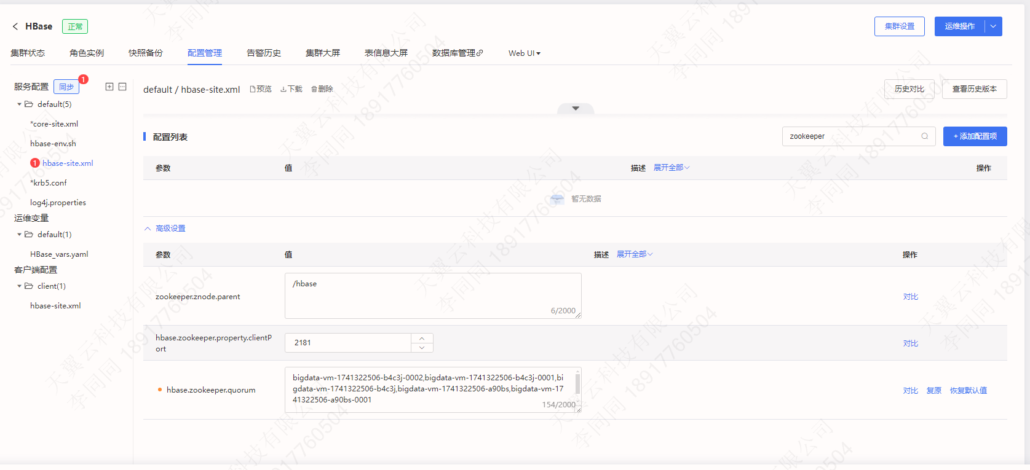Click the search magnifier icon in zookeeper field

pyautogui.click(x=924, y=136)
